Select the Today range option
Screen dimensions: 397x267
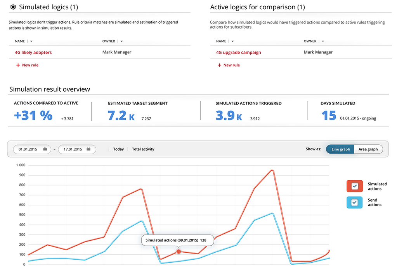pyautogui.click(x=118, y=149)
